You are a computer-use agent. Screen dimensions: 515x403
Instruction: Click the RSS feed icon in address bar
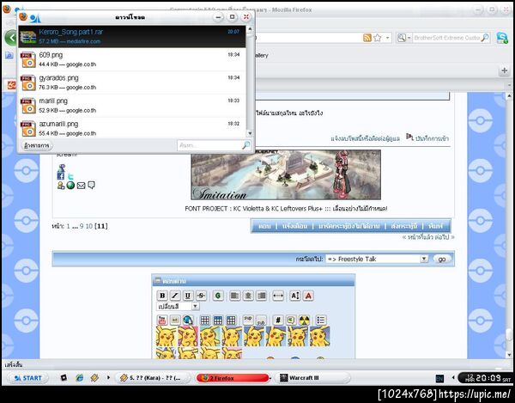[367, 38]
